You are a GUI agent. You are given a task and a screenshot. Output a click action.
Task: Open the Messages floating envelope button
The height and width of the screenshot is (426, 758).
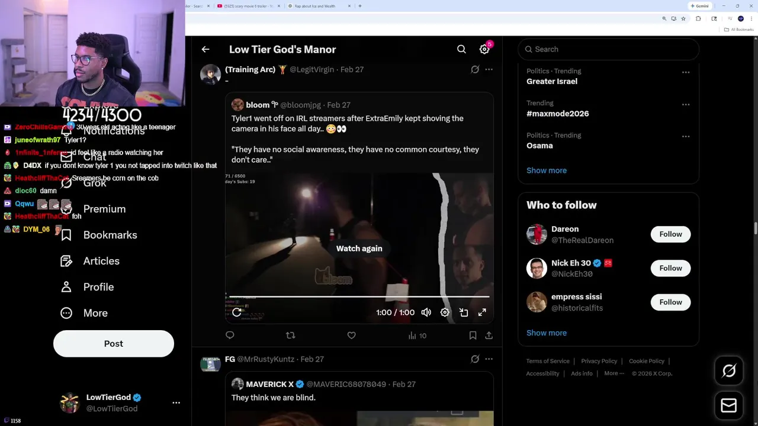pyautogui.click(x=729, y=405)
